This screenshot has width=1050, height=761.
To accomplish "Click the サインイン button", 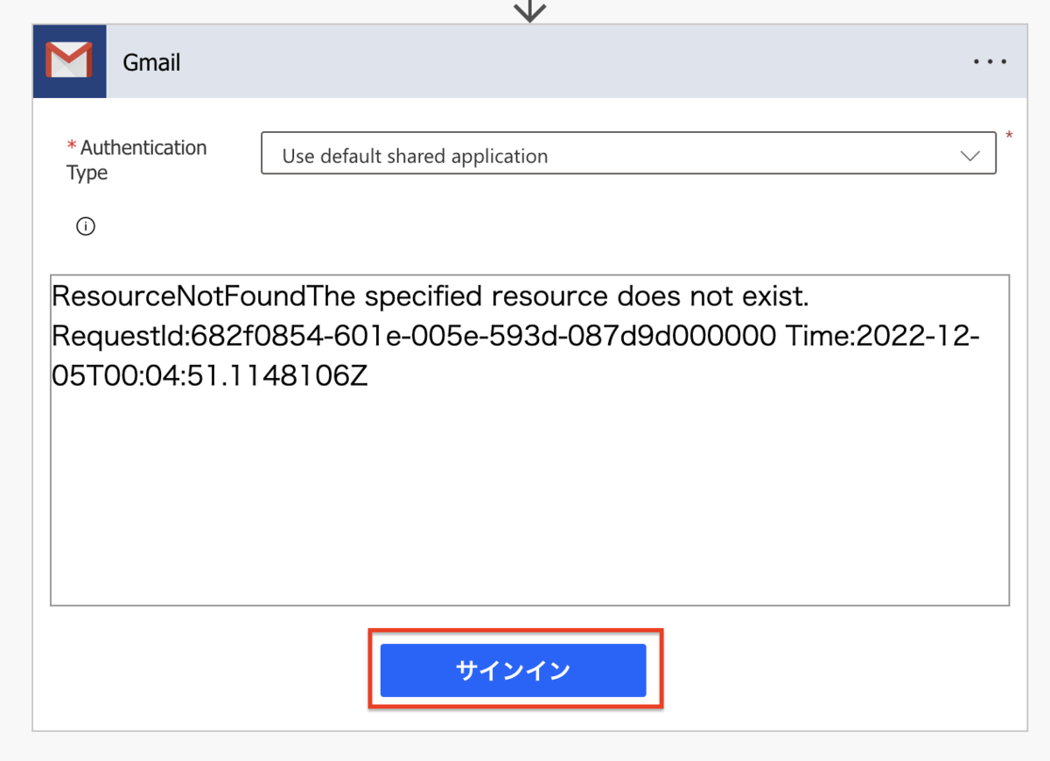I will 514,670.
